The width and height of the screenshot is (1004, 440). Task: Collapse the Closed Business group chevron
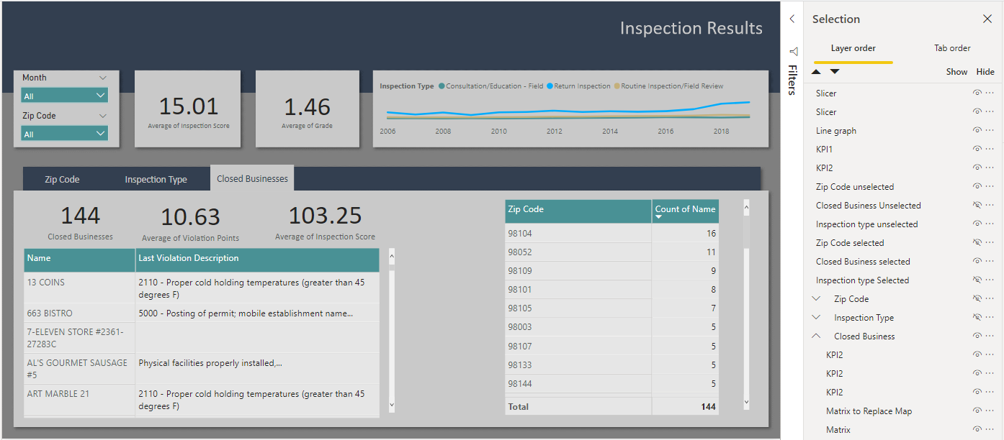[x=815, y=336]
